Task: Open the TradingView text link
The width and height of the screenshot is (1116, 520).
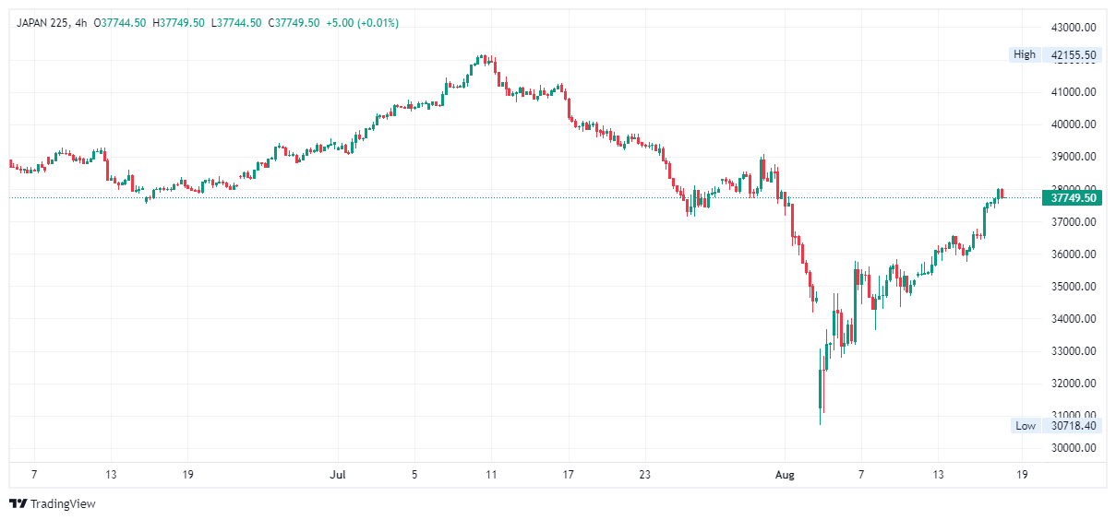Action: pyautogui.click(x=63, y=503)
